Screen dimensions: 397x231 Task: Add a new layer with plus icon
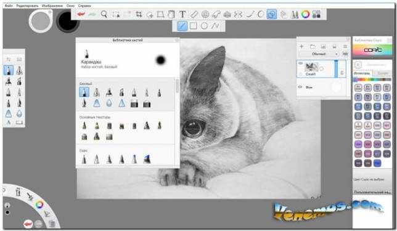[x=301, y=47]
